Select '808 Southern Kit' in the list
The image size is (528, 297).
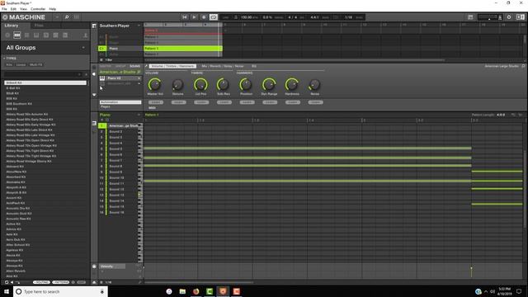(x=19, y=104)
